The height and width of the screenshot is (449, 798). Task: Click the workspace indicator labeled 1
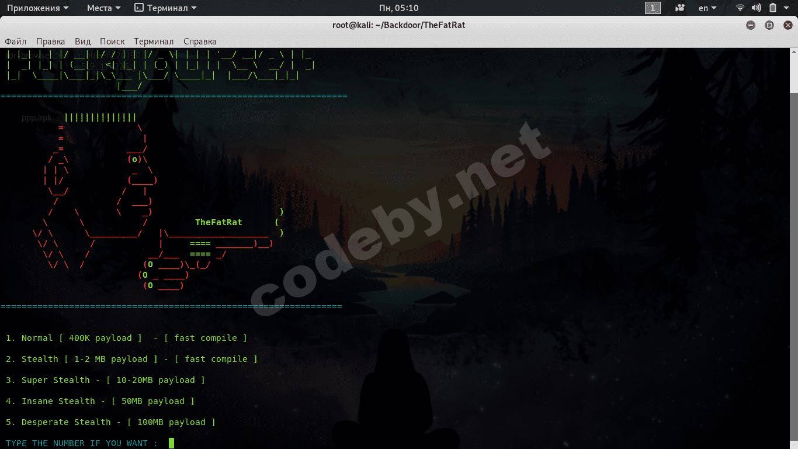(x=653, y=8)
